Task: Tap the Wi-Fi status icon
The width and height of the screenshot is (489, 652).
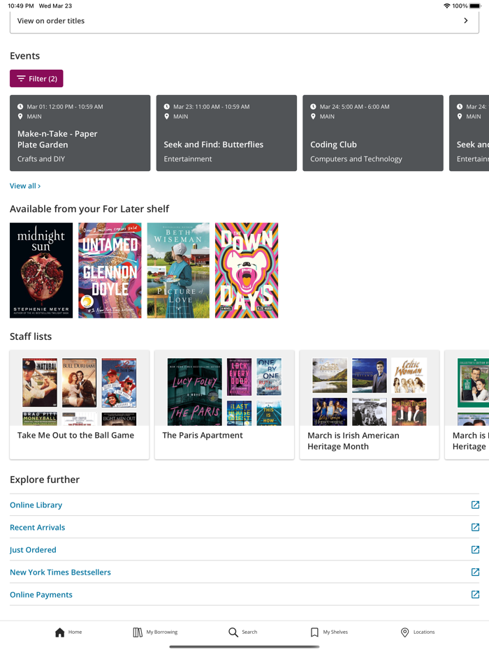Action: tap(447, 6)
